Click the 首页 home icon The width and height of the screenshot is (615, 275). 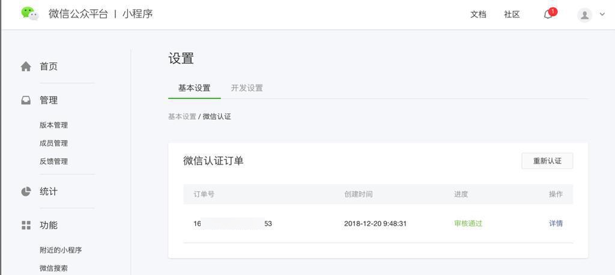coord(26,67)
